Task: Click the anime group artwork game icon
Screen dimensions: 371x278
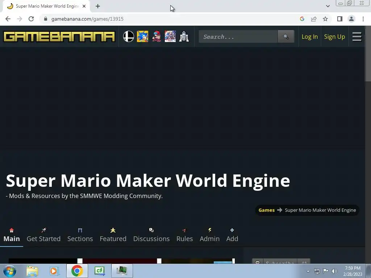Action: (170, 37)
